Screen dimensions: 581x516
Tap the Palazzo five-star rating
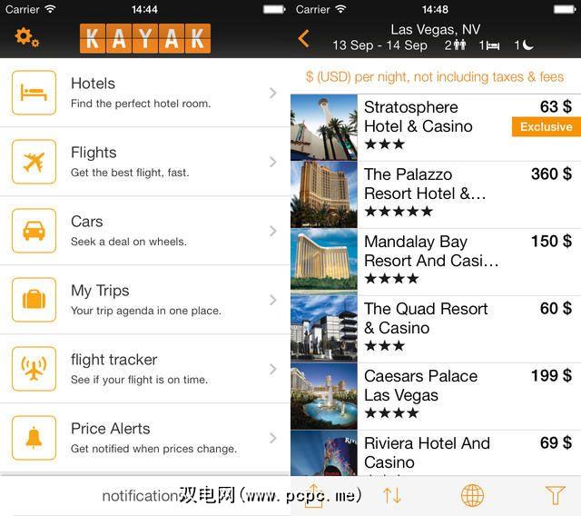pyautogui.click(x=399, y=212)
